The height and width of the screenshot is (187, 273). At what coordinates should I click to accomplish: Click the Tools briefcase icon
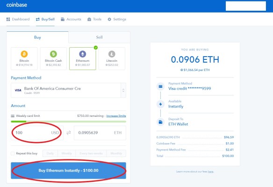click(x=89, y=19)
